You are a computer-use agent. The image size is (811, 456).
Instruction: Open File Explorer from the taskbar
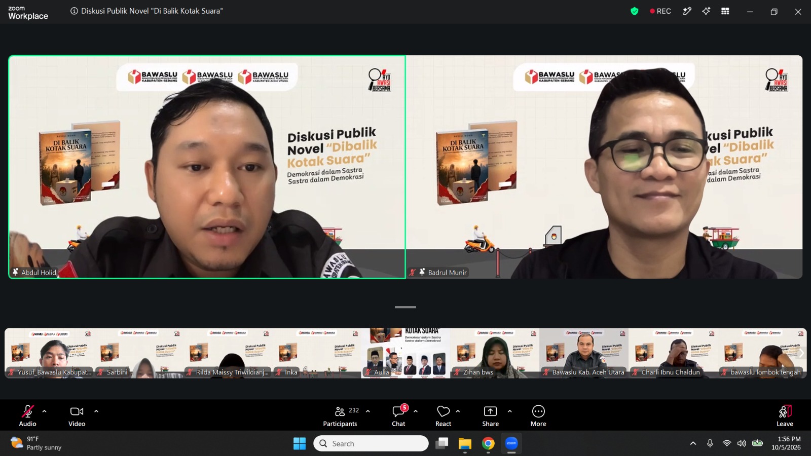[x=465, y=443]
